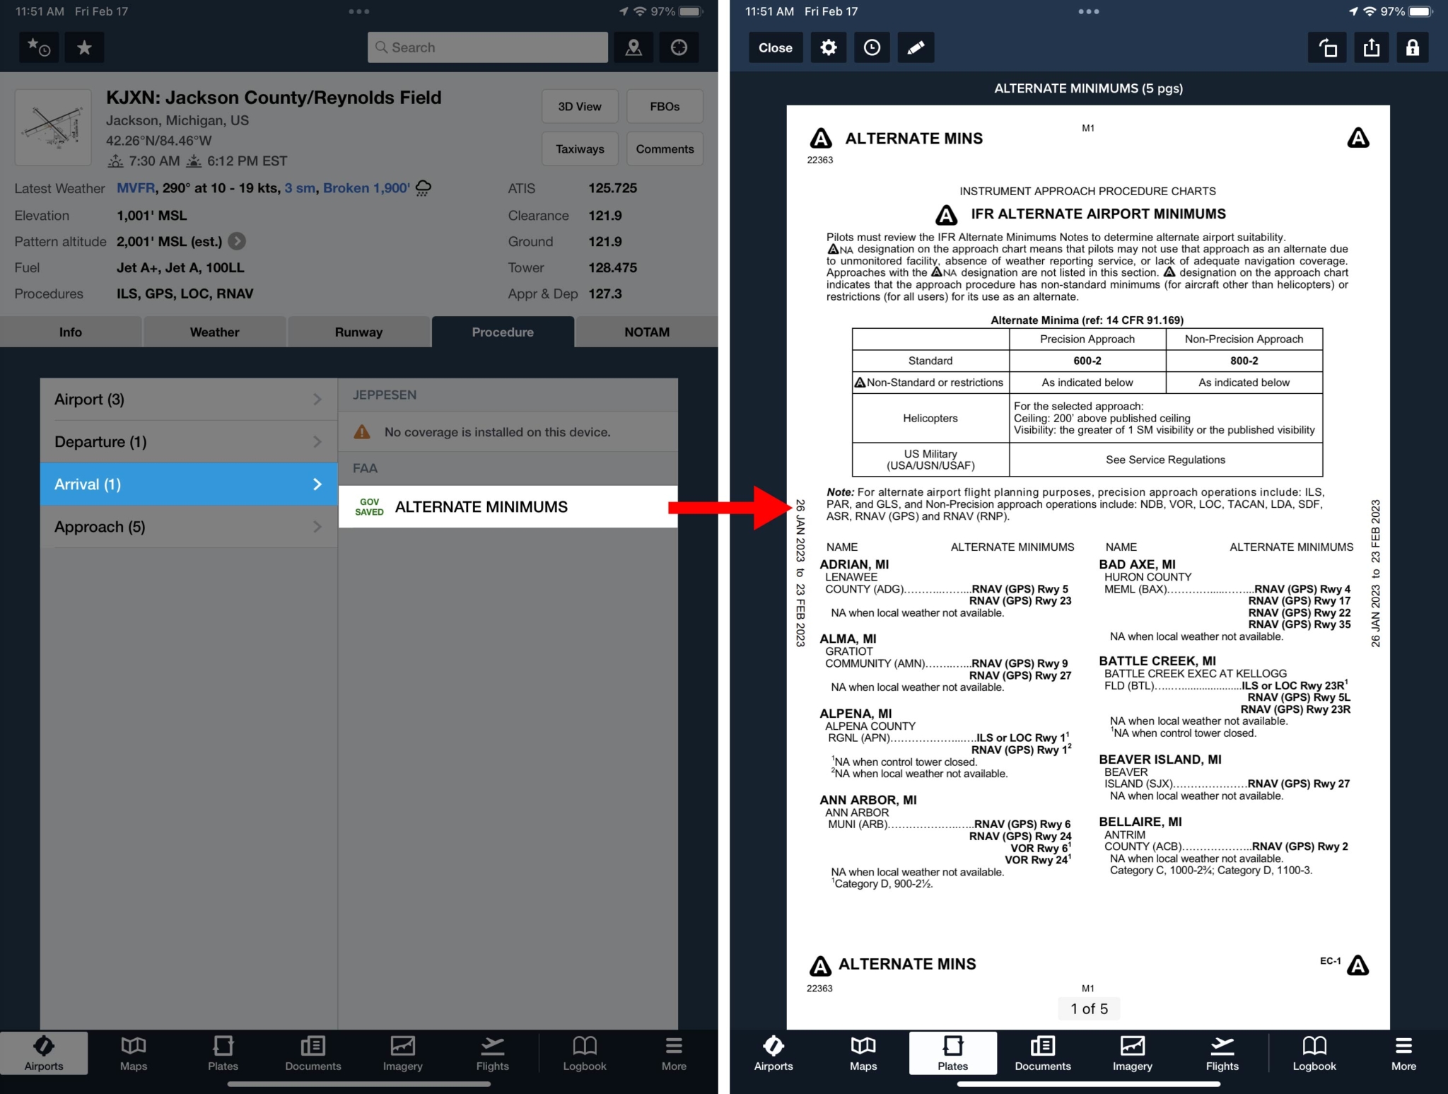The height and width of the screenshot is (1094, 1448).
Task: Expand the Approach (5) procedures
Action: [x=188, y=527]
